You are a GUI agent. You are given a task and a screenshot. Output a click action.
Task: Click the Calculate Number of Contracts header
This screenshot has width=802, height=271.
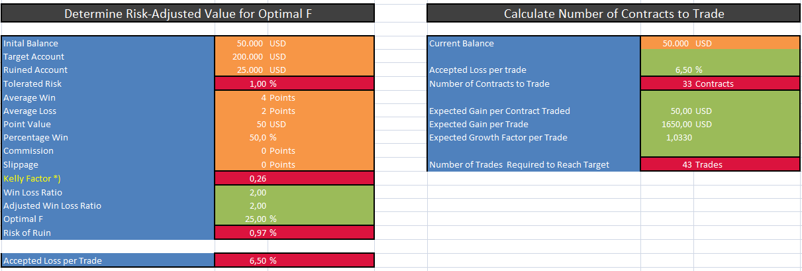(614, 13)
